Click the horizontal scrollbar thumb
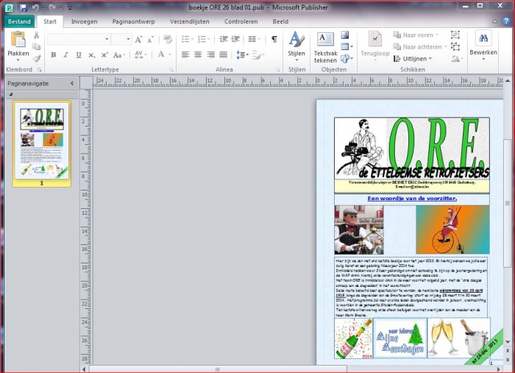 (x=218, y=369)
